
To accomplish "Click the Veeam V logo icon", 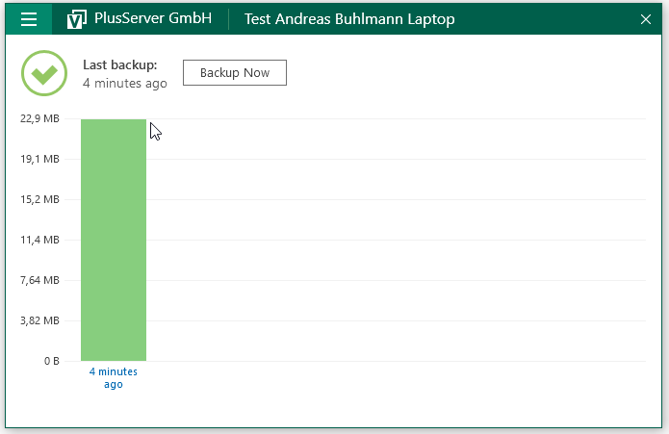I will pyautogui.click(x=77, y=19).
